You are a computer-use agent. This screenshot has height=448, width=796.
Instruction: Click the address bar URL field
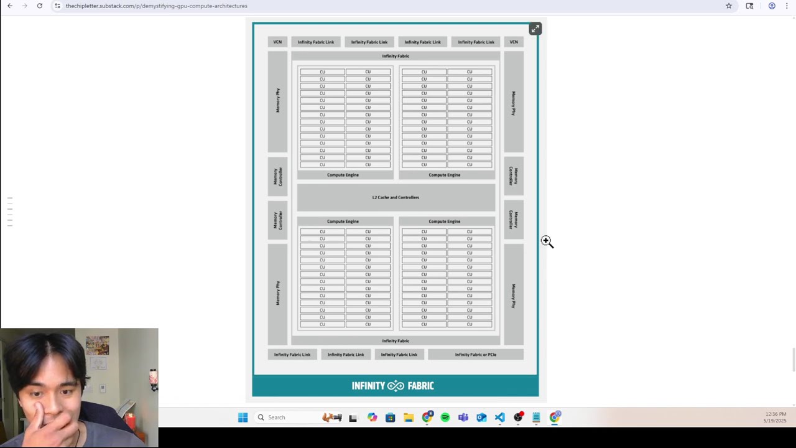[392, 6]
